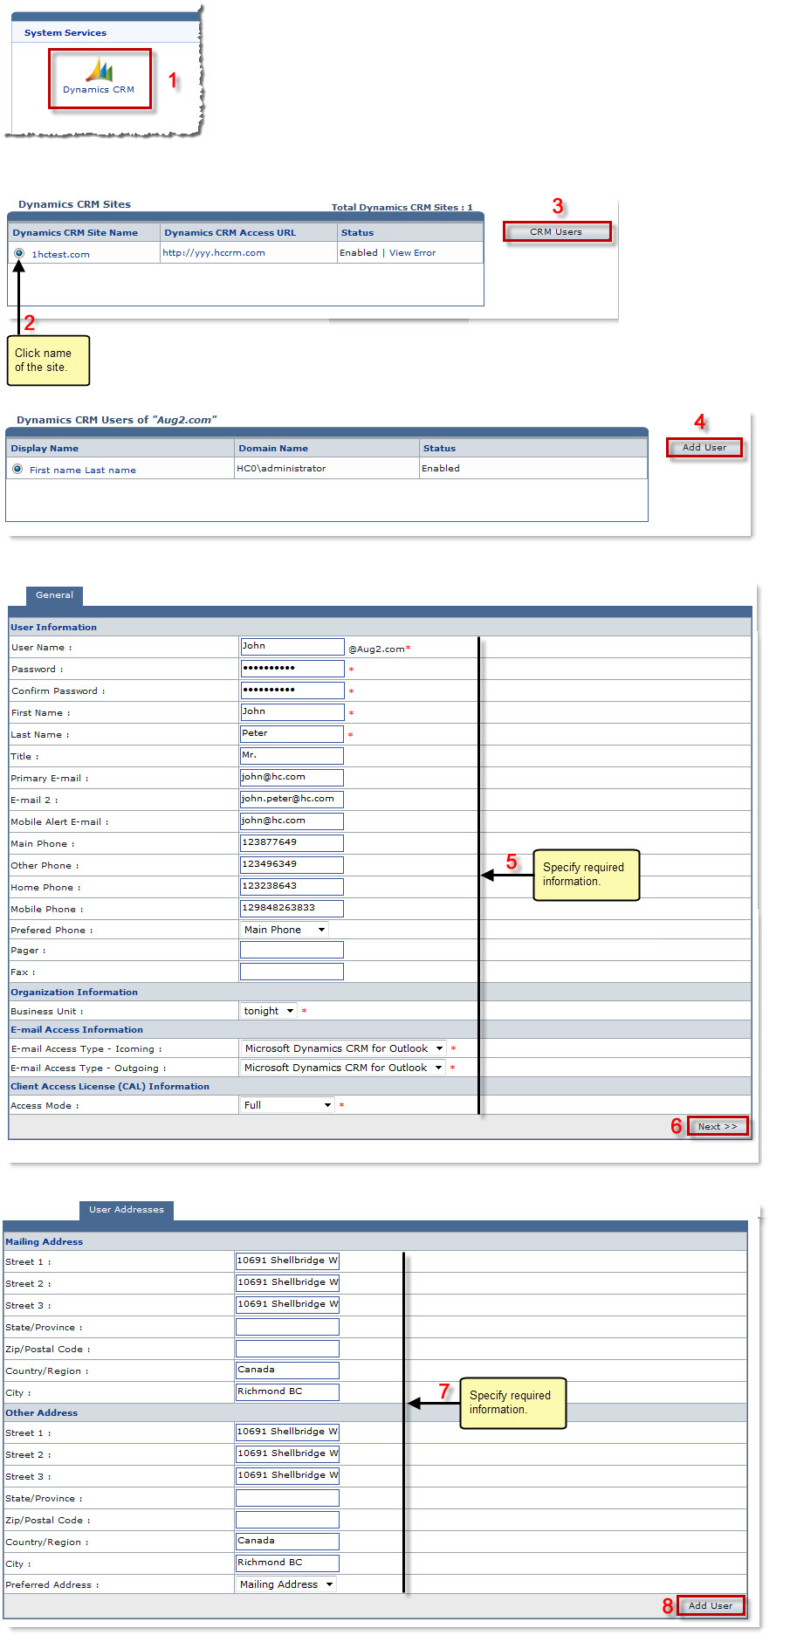Image resolution: width=790 pixels, height=1642 pixels.
Task: Click the Primary E-mail input field
Action: point(292,778)
